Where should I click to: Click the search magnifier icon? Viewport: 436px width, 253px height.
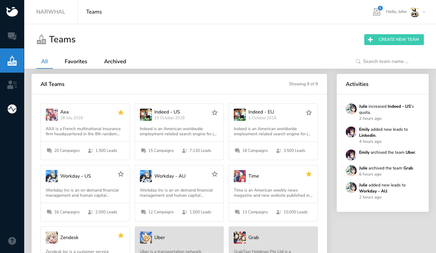(x=358, y=61)
